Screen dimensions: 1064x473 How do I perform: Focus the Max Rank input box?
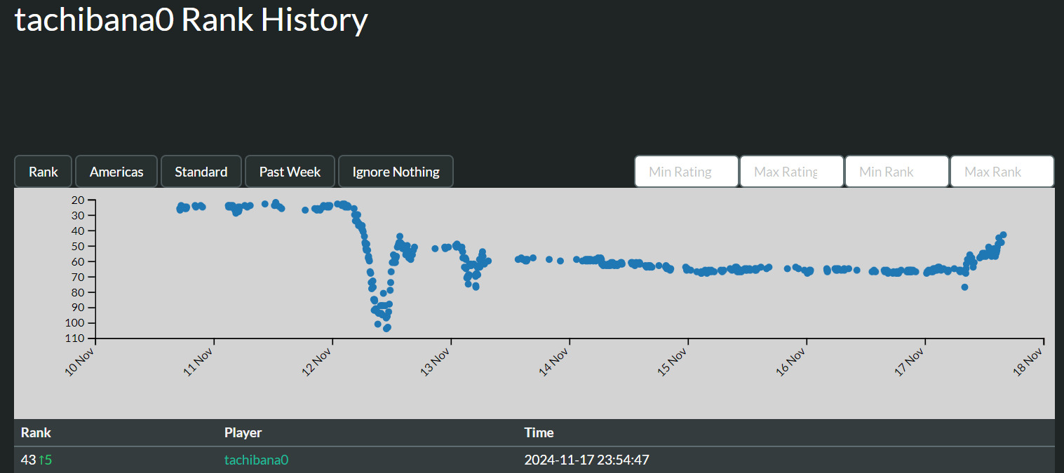[x=1002, y=172]
